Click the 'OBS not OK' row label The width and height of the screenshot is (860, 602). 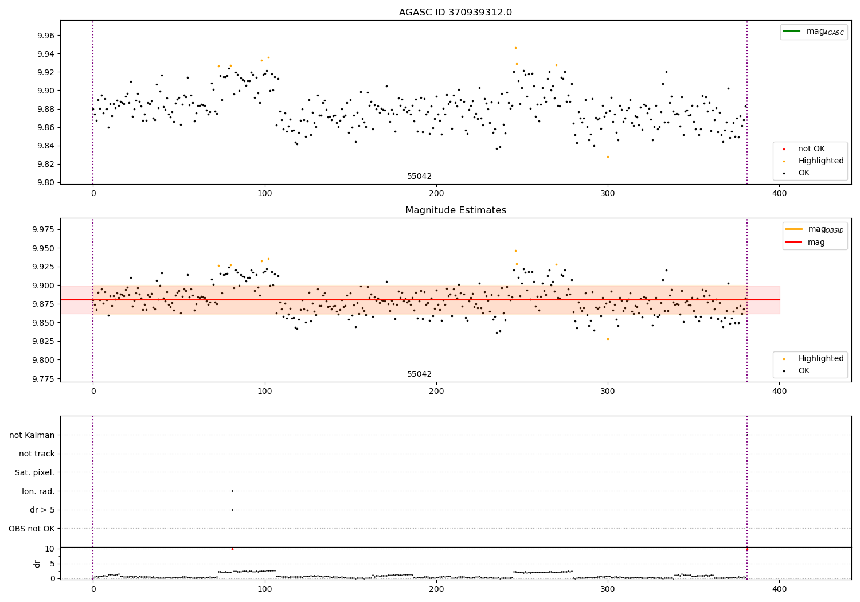[x=32, y=529]
